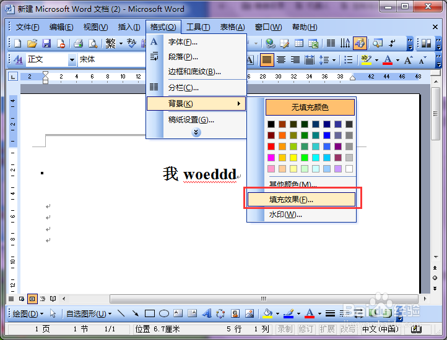The height and width of the screenshot is (340, 447).
Task: Select the Arrow drawing tool
Action: 135,313
